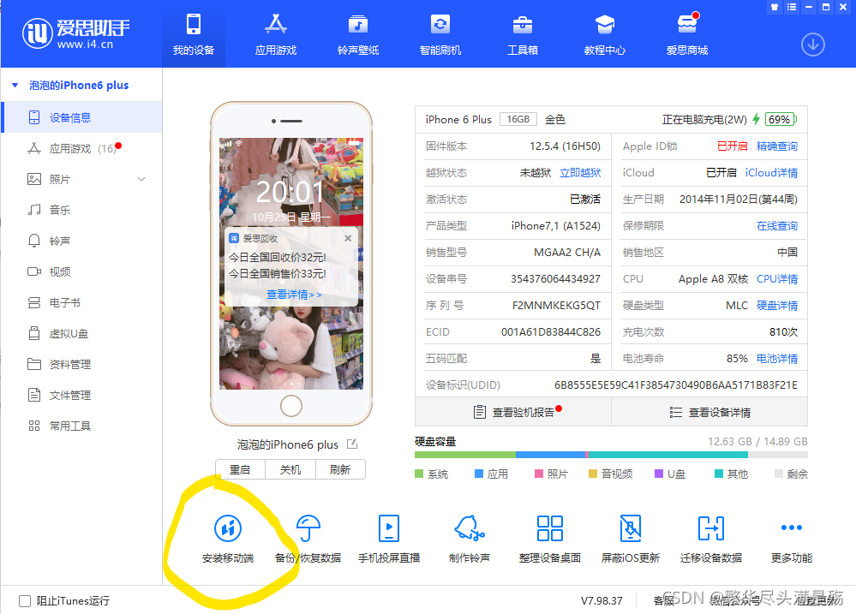Click 重启 button
The height and width of the screenshot is (614, 856).
[x=240, y=470]
